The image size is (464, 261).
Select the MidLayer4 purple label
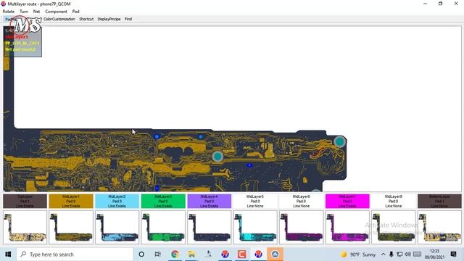(x=210, y=202)
